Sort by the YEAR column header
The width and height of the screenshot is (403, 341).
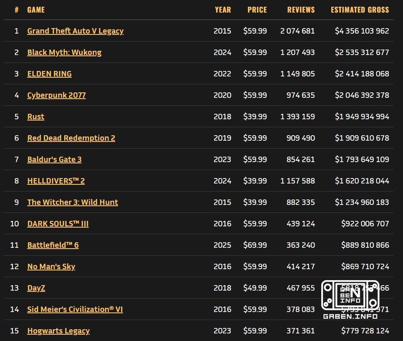[x=223, y=10]
